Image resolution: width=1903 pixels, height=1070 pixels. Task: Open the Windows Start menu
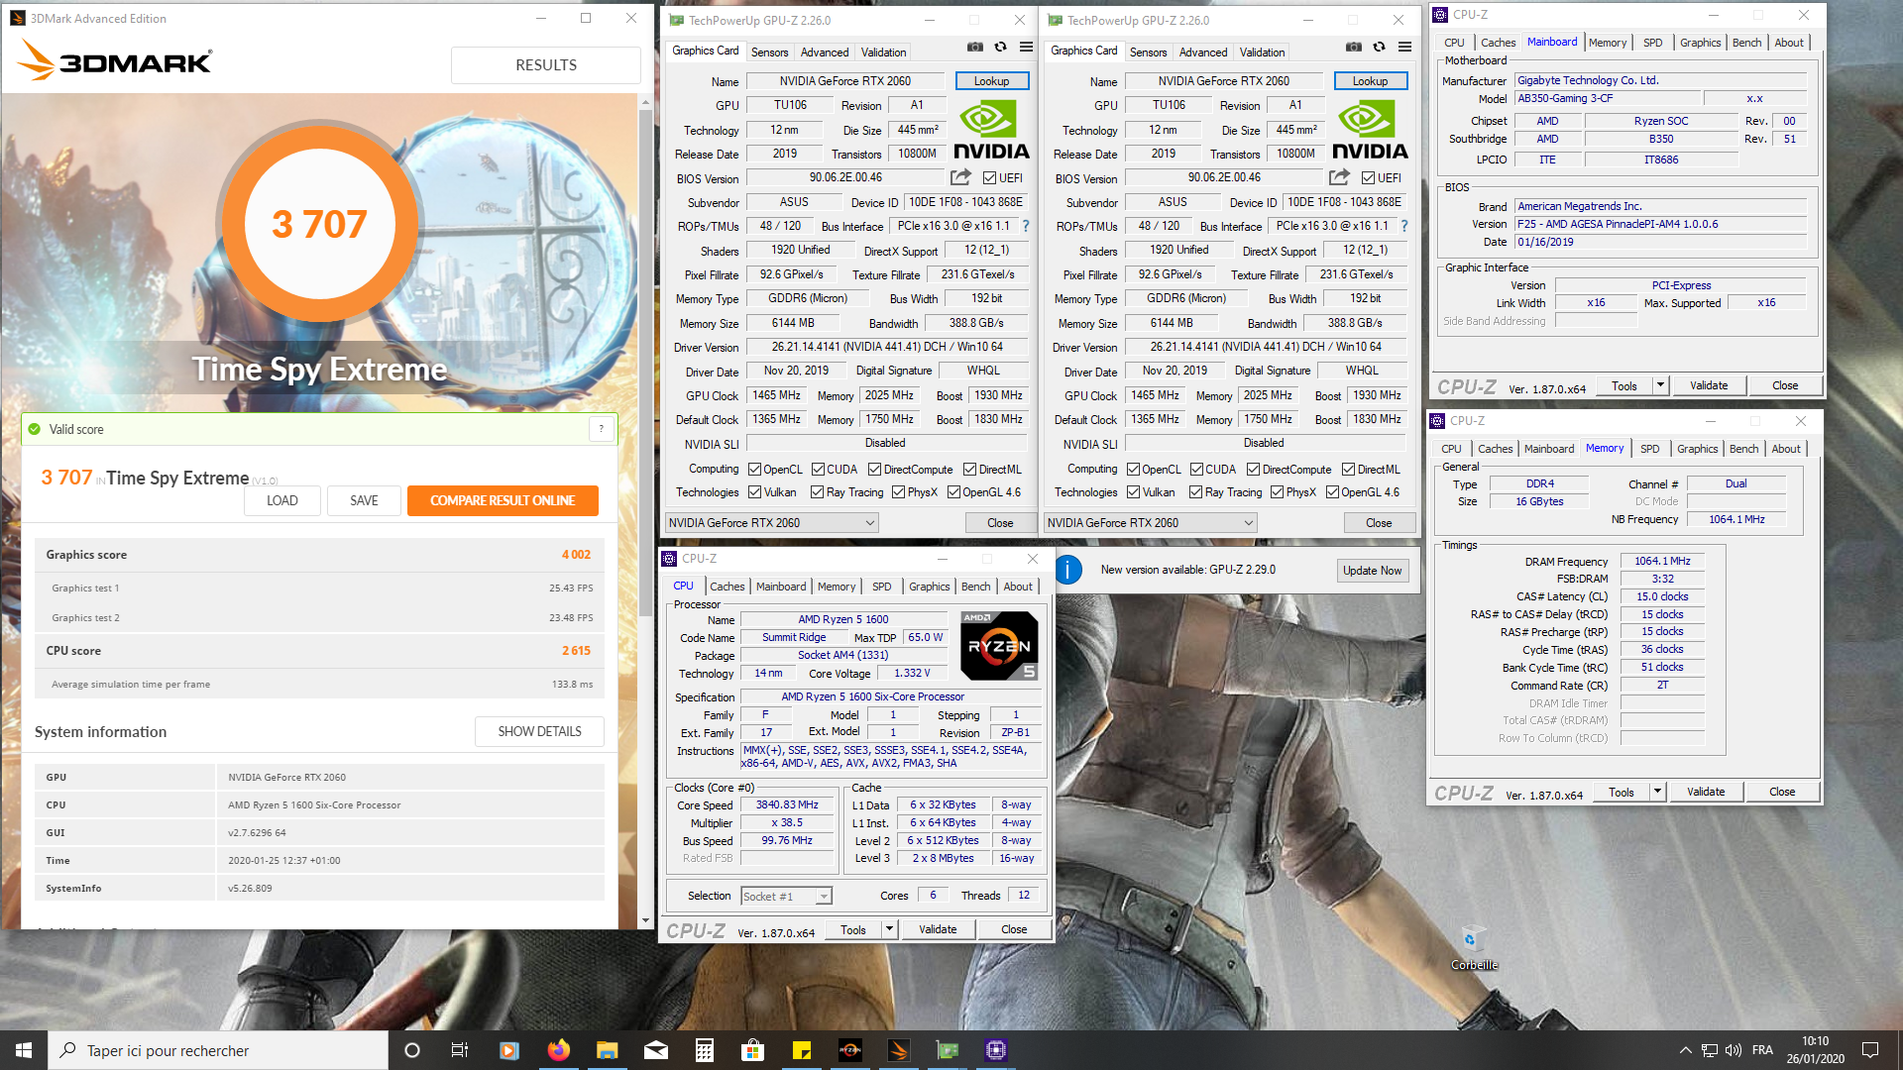pos(24,1050)
